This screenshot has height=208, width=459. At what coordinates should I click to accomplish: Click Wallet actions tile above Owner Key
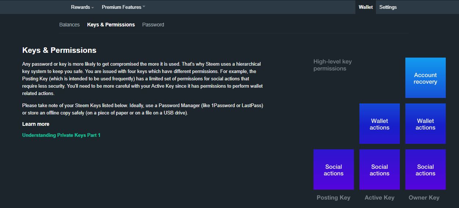(425, 124)
